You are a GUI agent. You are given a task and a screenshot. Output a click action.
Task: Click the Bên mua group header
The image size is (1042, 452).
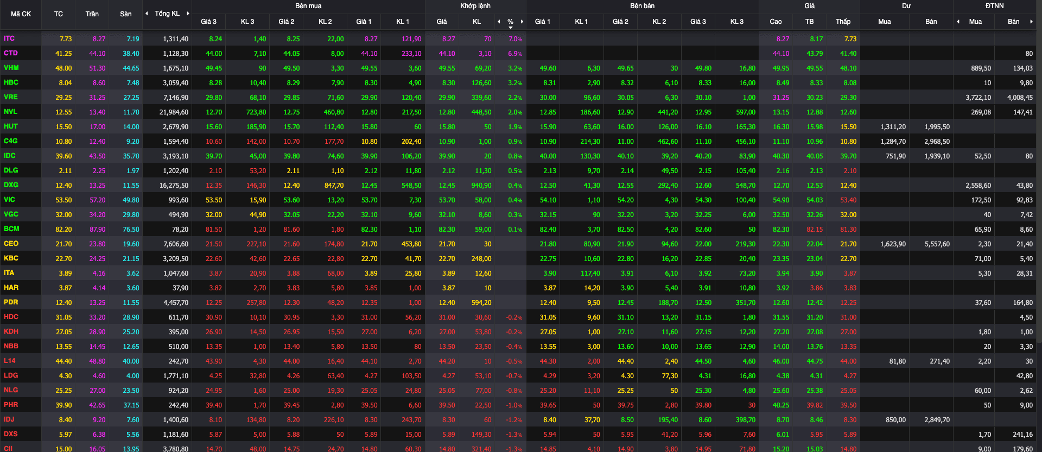pos(308,6)
